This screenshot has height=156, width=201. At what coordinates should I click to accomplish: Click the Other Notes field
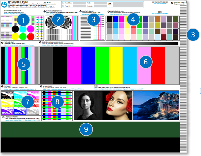coord(134,5)
